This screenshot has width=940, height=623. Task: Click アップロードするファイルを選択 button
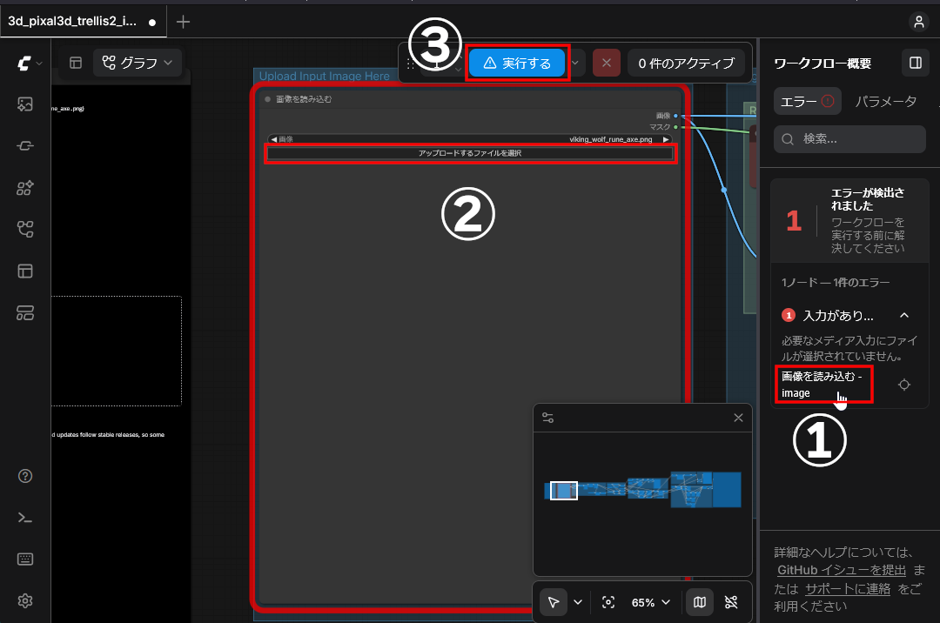(x=470, y=153)
